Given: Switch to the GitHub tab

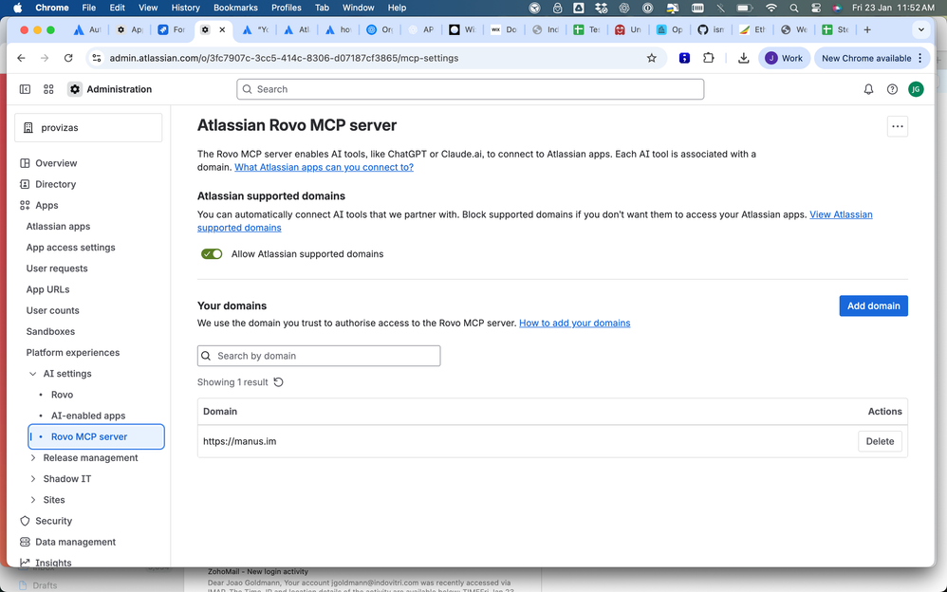Looking at the screenshot, I should pyautogui.click(x=710, y=29).
